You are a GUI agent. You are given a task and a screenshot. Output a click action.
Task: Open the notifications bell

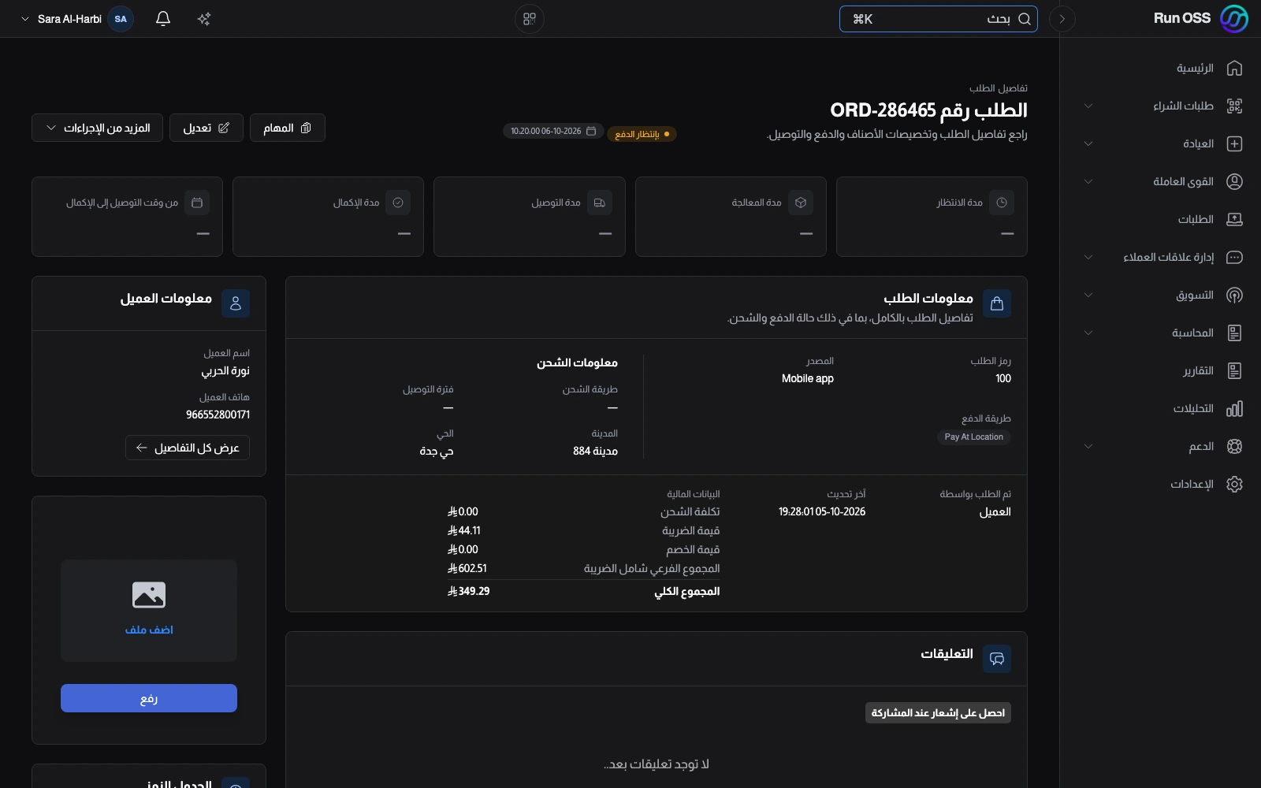(163, 19)
